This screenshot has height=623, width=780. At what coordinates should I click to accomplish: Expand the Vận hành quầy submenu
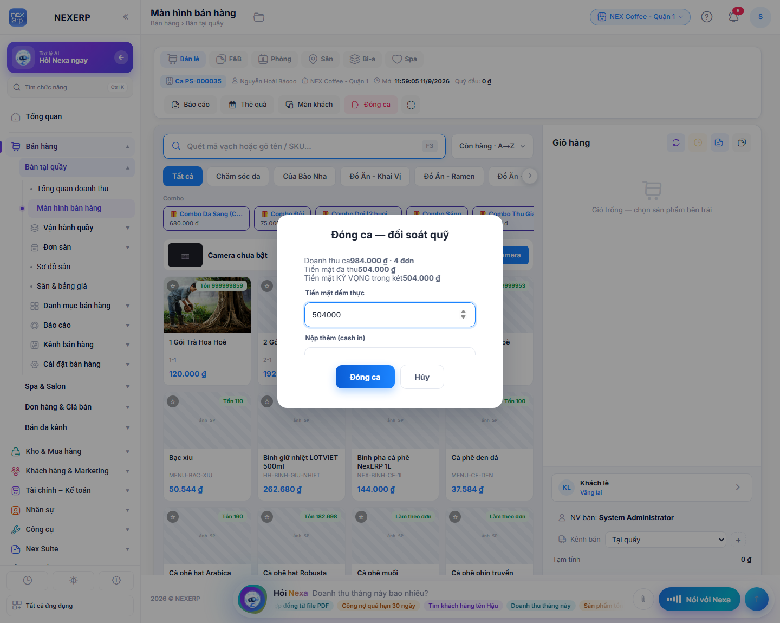point(81,228)
